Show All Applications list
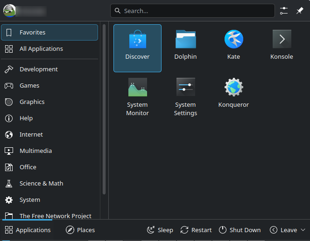This screenshot has width=310, height=241. 49,49
